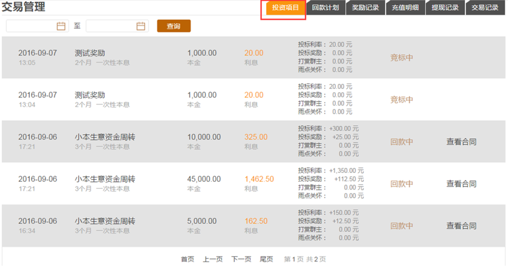Click 下一页 pagination link
The width and height of the screenshot is (508, 269).
pyautogui.click(x=241, y=259)
